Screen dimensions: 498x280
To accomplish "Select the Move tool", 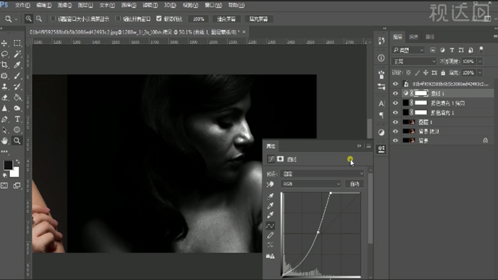I will (x=4, y=43).
